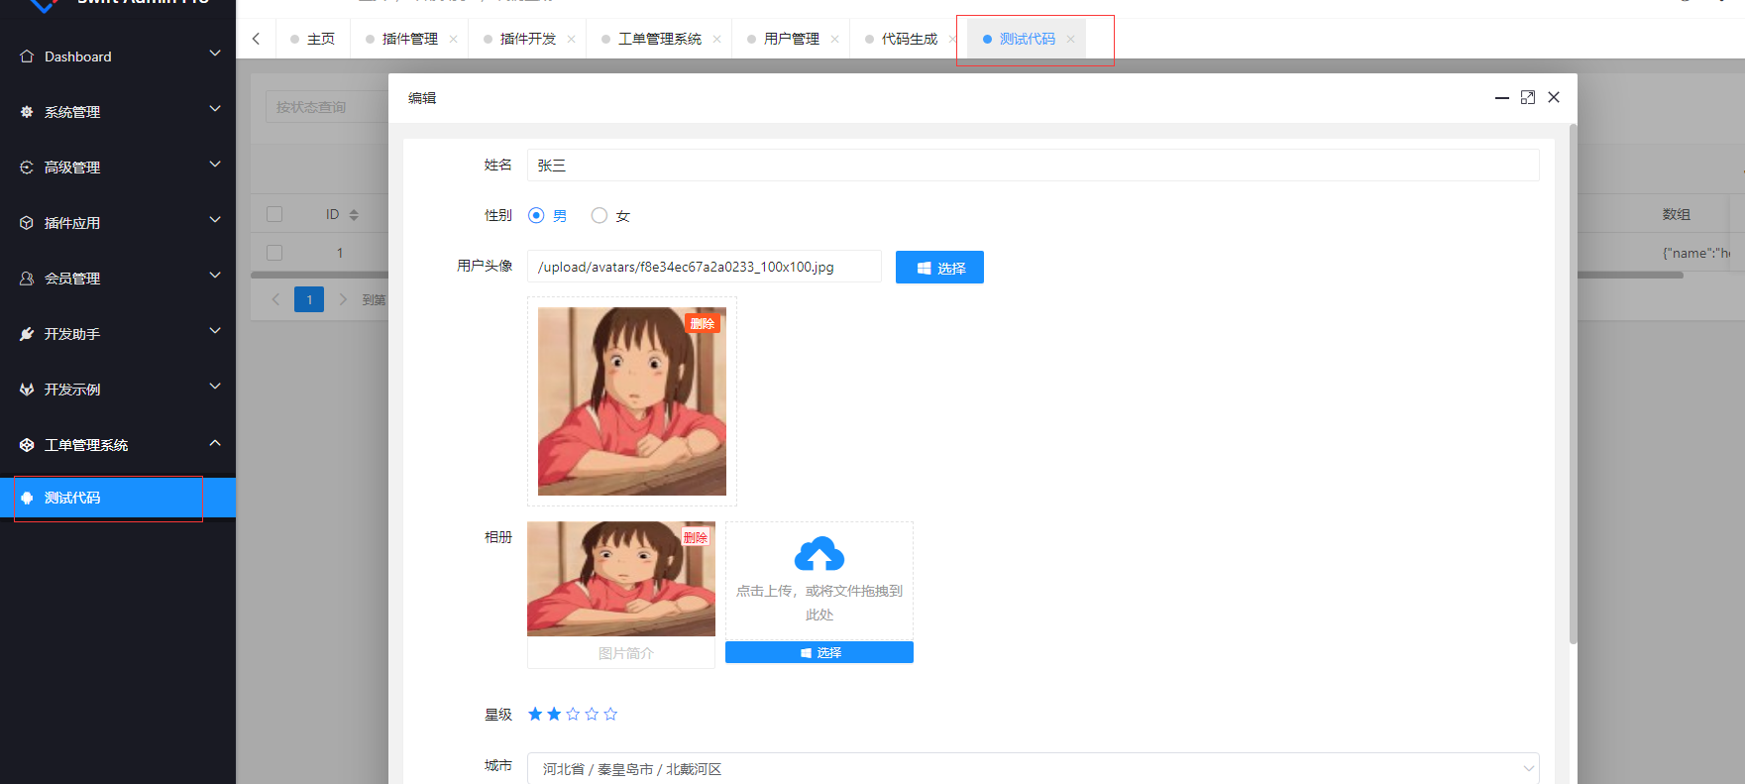Open the Dashboard sidebar menu
The height and width of the screenshot is (784, 1745).
(x=118, y=56)
